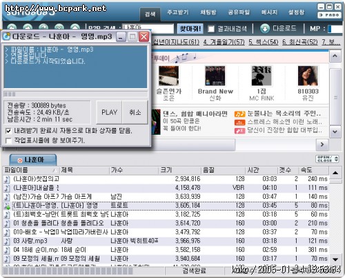Click the music icon of the (남진)가슴 아프게 row

point(7,197)
